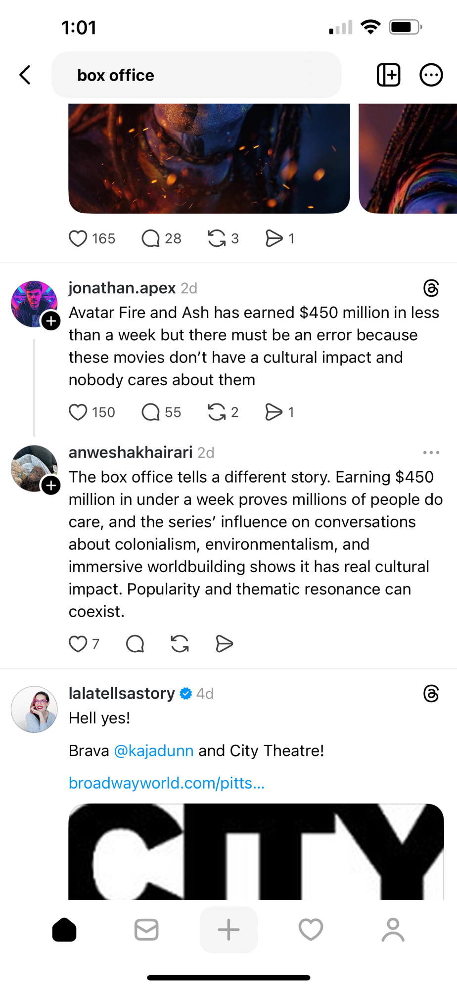Follow anweshakhairari via avatar plus badge
This screenshot has width=457, height=989.
tap(51, 486)
